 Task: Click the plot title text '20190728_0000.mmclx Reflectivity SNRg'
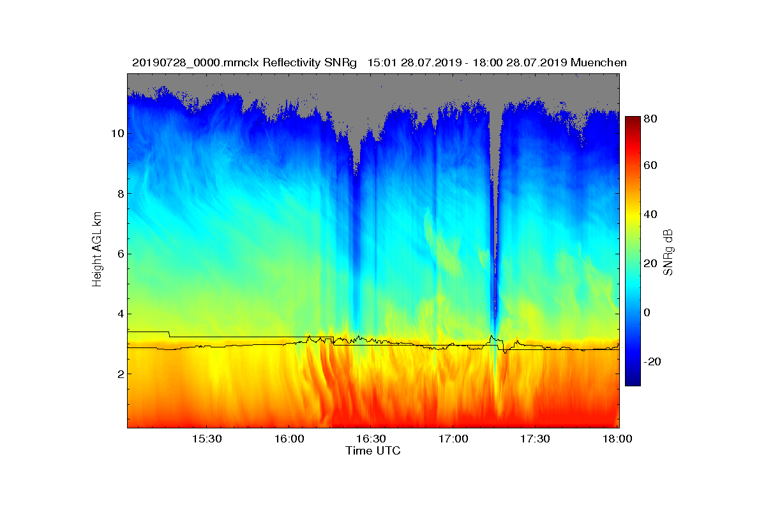point(244,62)
